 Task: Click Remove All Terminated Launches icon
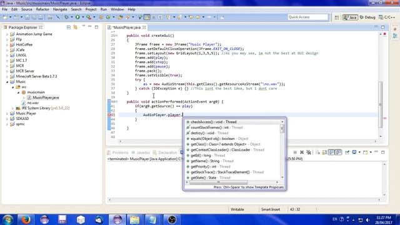(x=309, y=152)
